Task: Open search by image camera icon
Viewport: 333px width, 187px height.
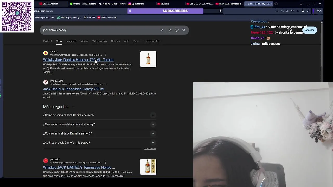Action: (x=177, y=30)
